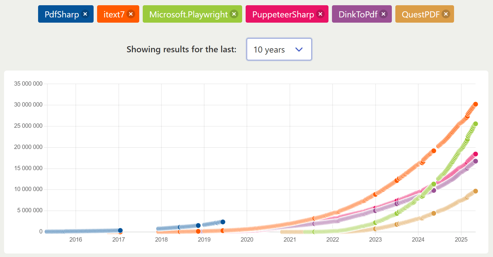Select the 10 000 000 y-axis label
Viewport: 493px width, 257px height.
pyautogui.click(x=28, y=189)
